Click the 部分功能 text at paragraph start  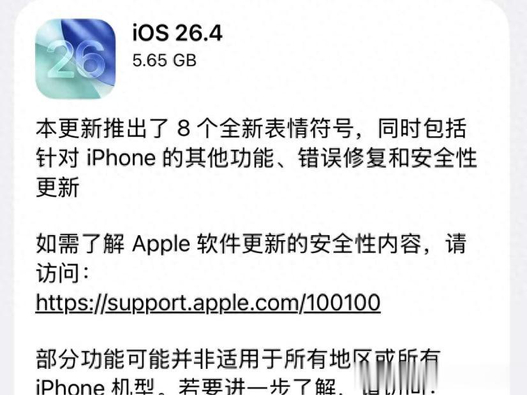(80, 359)
